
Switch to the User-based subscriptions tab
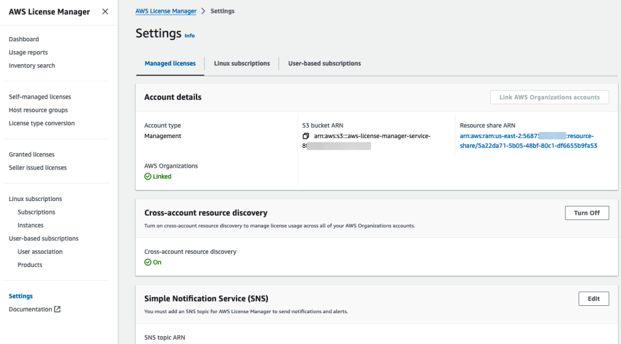324,63
